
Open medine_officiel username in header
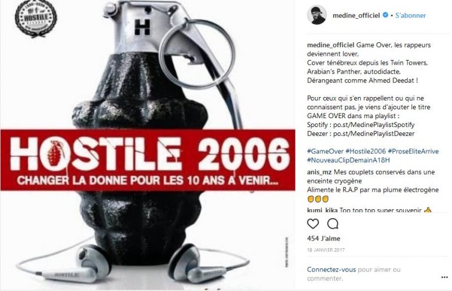click(x=356, y=15)
